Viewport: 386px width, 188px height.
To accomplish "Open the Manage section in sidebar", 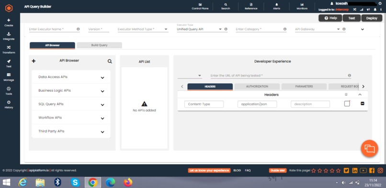I will pyautogui.click(x=9, y=77).
